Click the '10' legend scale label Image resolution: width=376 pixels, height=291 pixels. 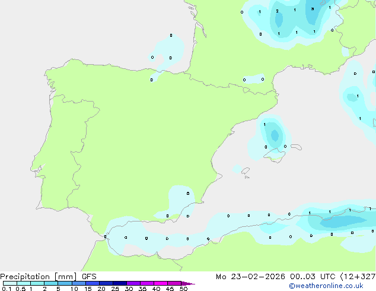(x=74, y=289)
